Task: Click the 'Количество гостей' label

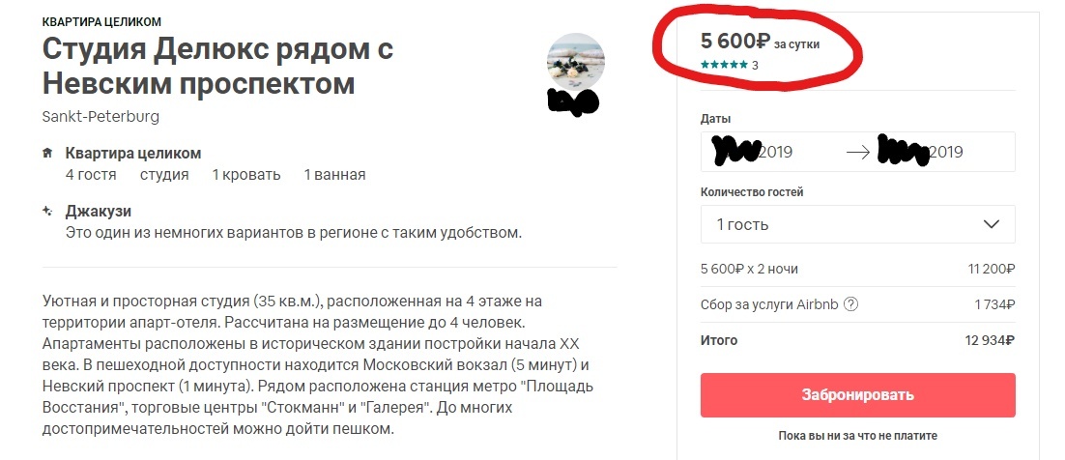Action: click(751, 191)
